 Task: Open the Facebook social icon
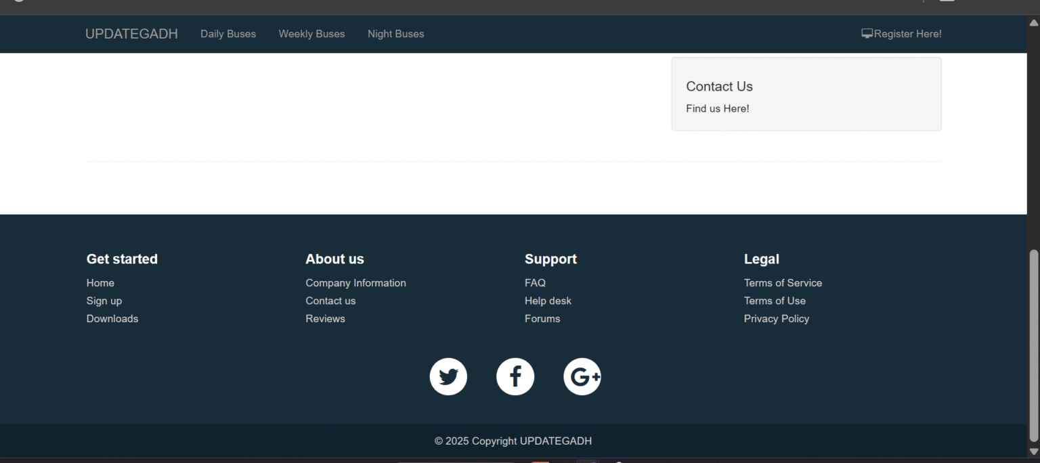[x=515, y=376]
